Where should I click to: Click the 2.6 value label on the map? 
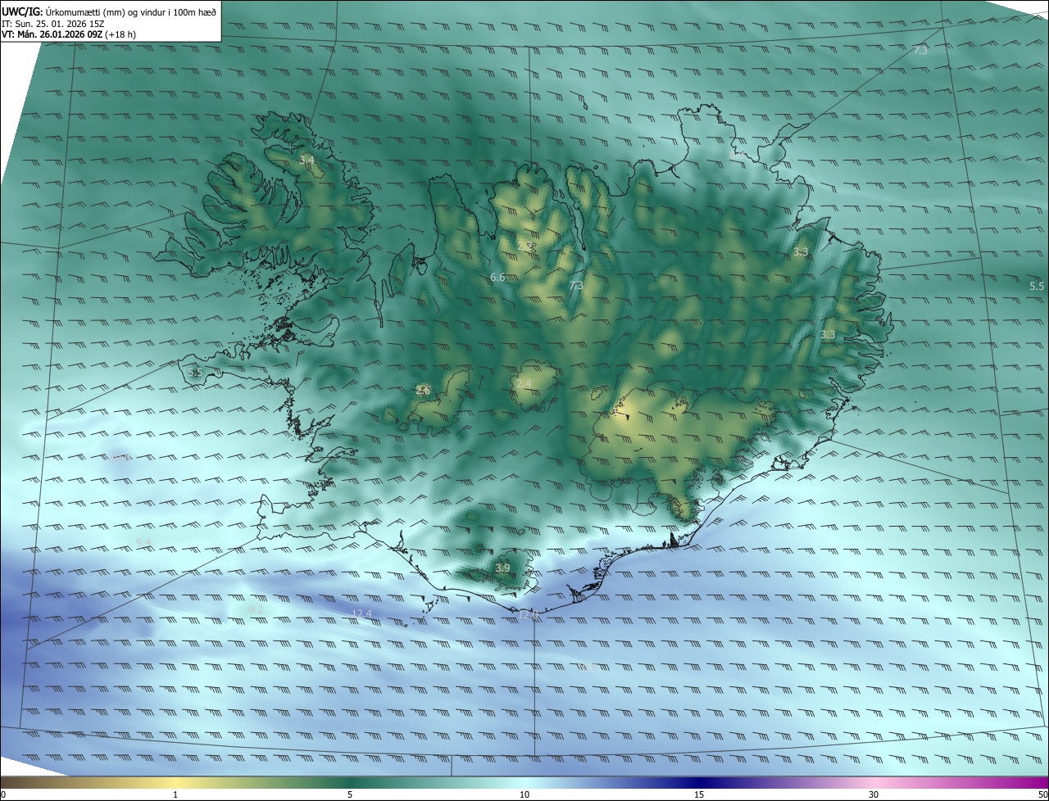pyautogui.click(x=423, y=390)
